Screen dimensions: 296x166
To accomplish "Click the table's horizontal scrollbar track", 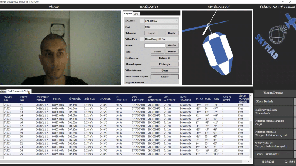I will (123, 162).
